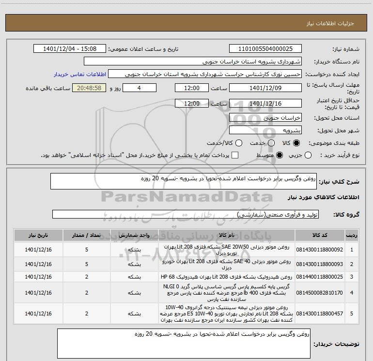The image size is (373, 361).
Task: Choose the جزیی purchase process option
Action: tap(308, 155)
